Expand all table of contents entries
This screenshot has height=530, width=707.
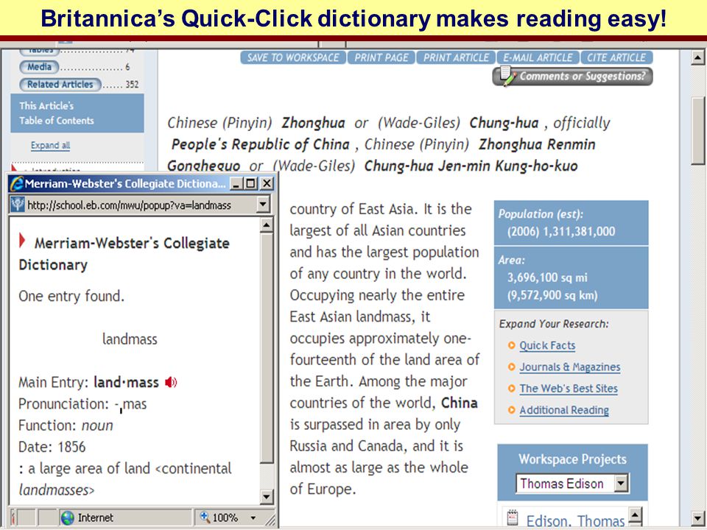(x=51, y=145)
